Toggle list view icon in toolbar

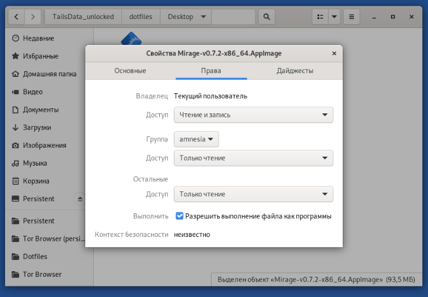320,17
